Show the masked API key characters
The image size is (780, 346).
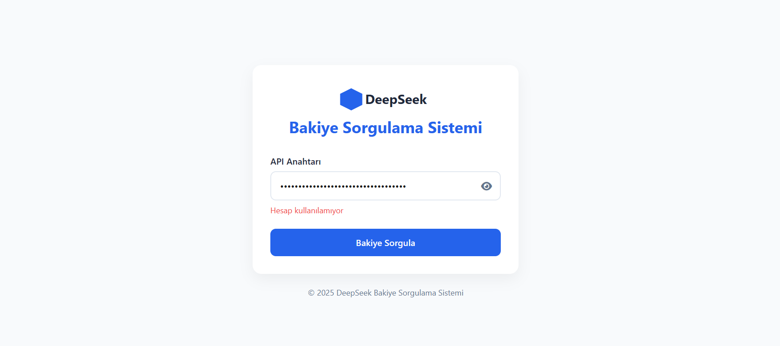point(486,186)
